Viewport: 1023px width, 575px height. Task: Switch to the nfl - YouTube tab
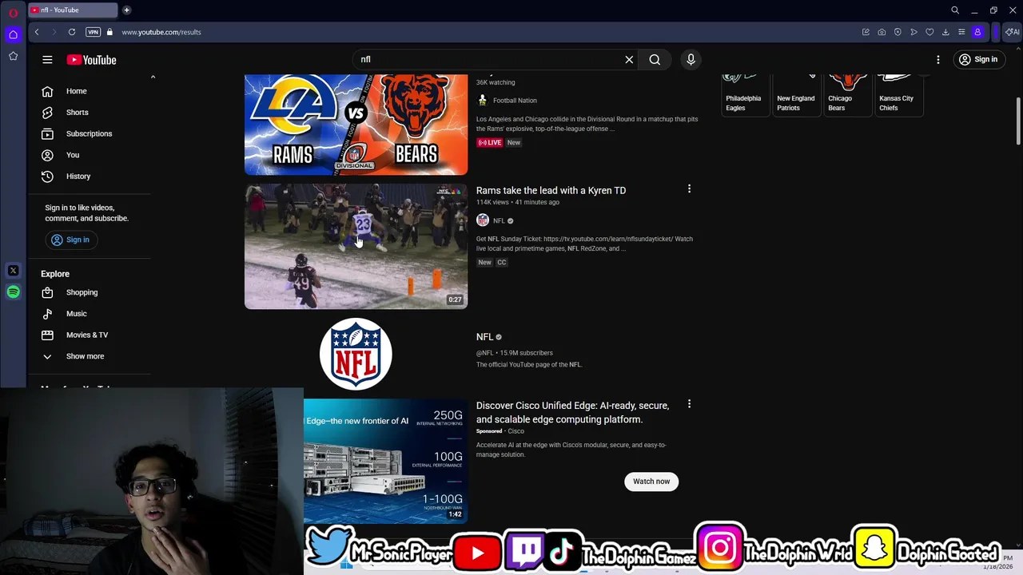pos(72,10)
